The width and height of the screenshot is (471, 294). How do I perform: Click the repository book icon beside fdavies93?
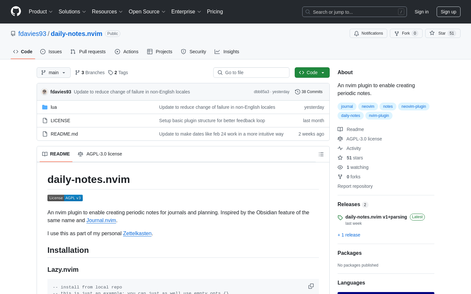(13, 34)
